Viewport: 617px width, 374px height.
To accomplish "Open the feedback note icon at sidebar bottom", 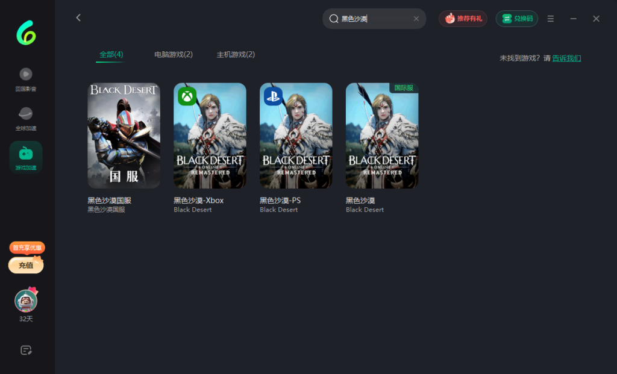I will pos(26,350).
